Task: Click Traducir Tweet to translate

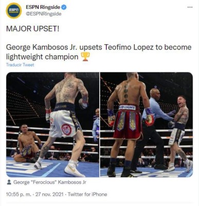Action: [20, 65]
